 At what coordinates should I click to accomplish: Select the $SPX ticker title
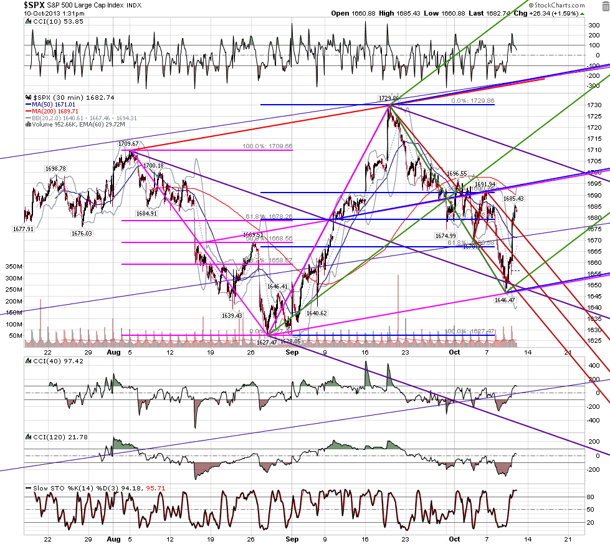tap(34, 5)
